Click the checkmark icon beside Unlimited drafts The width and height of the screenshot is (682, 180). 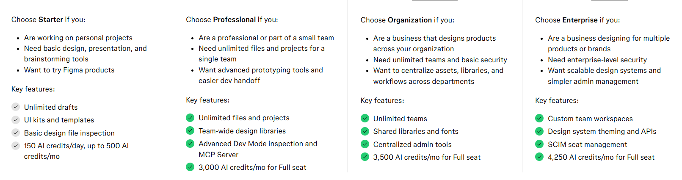(x=16, y=107)
